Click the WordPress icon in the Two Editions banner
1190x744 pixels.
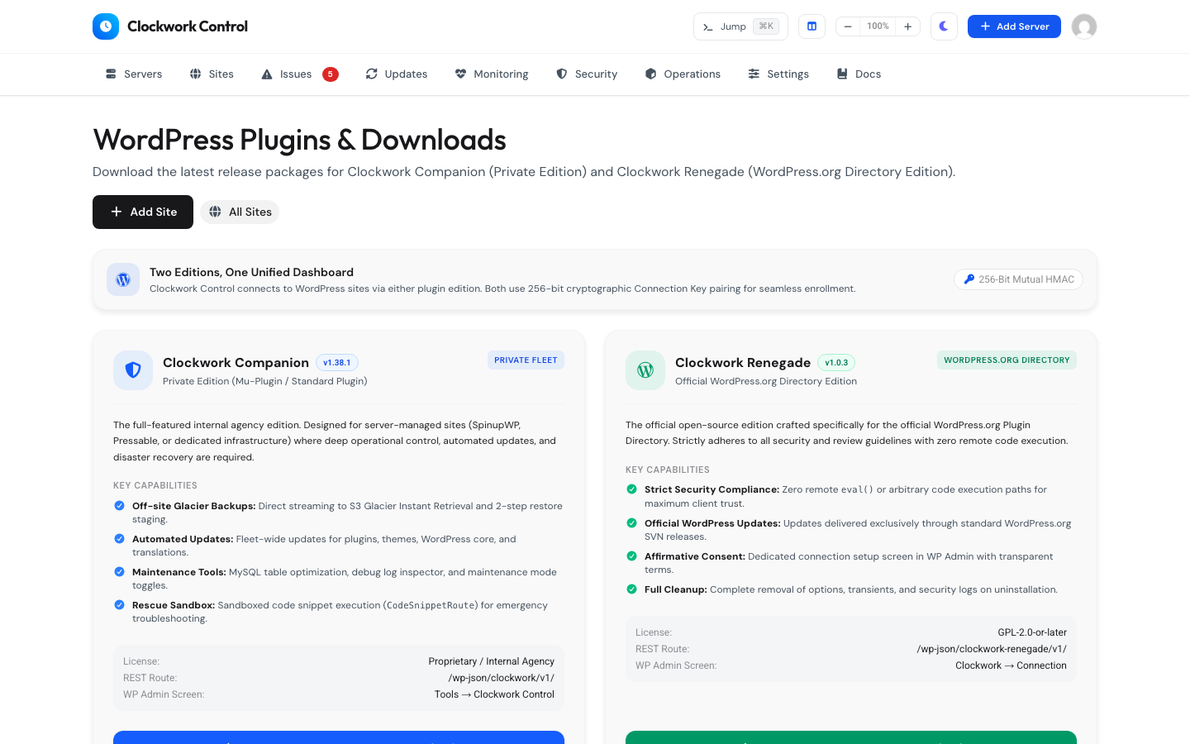pos(123,279)
